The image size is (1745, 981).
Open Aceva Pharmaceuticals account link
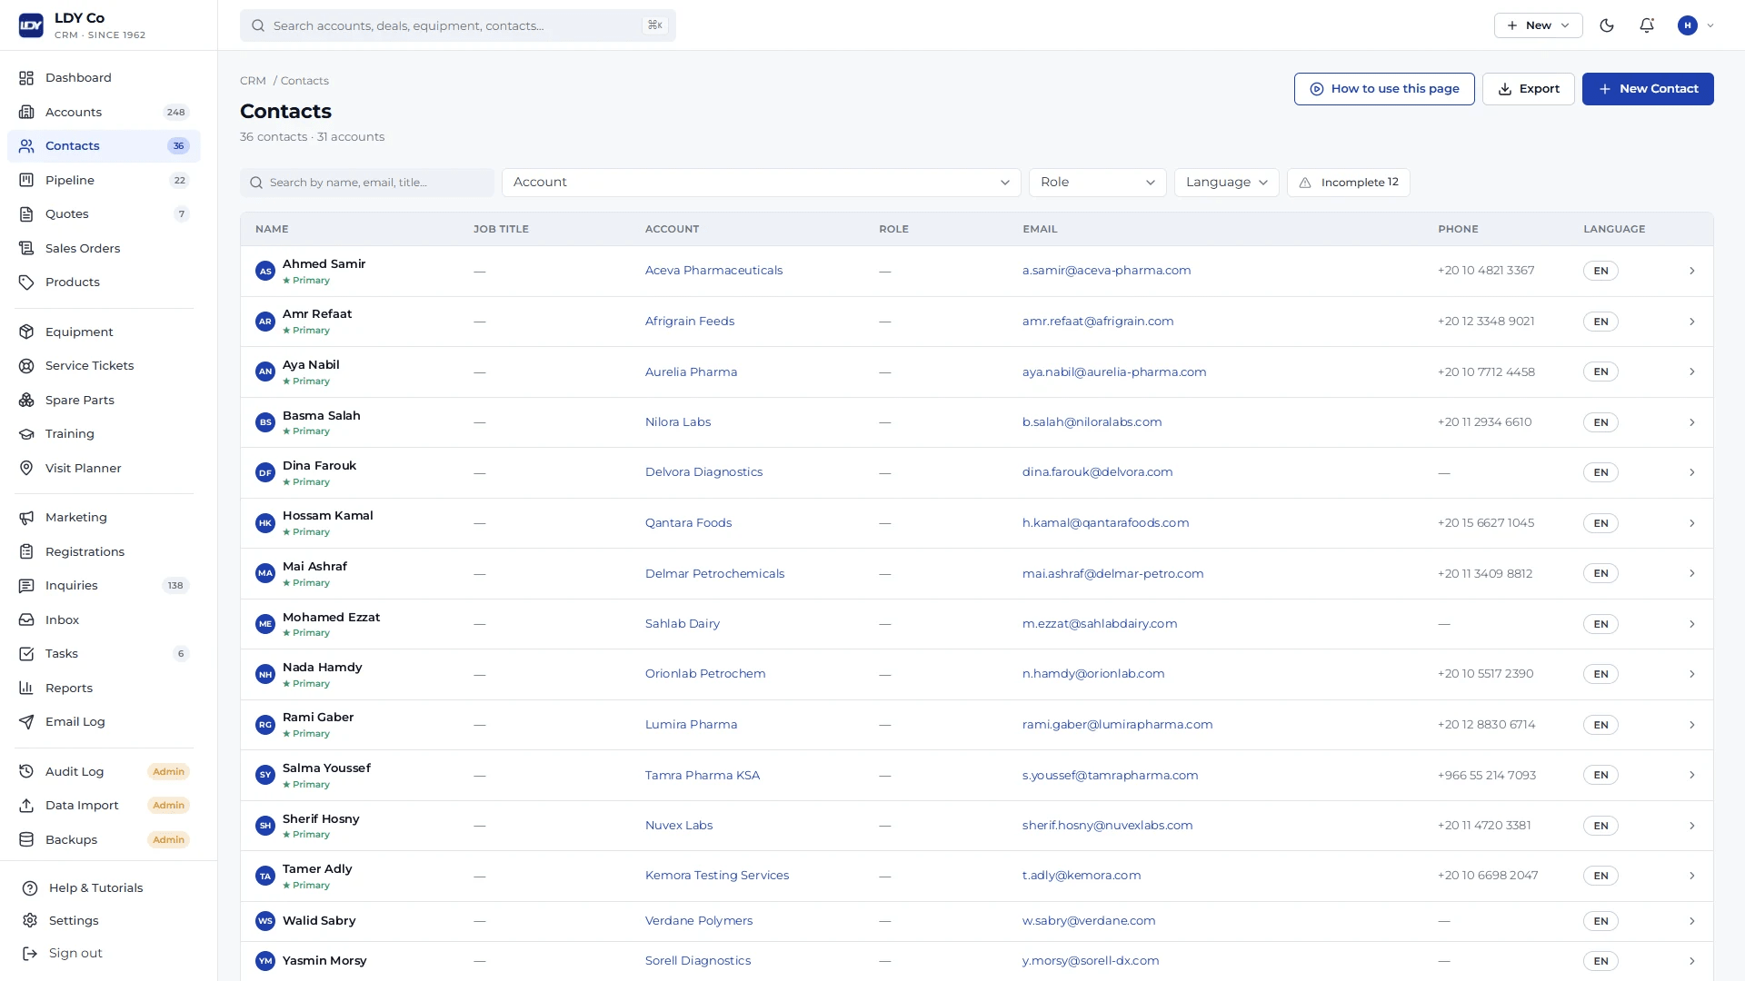713,271
